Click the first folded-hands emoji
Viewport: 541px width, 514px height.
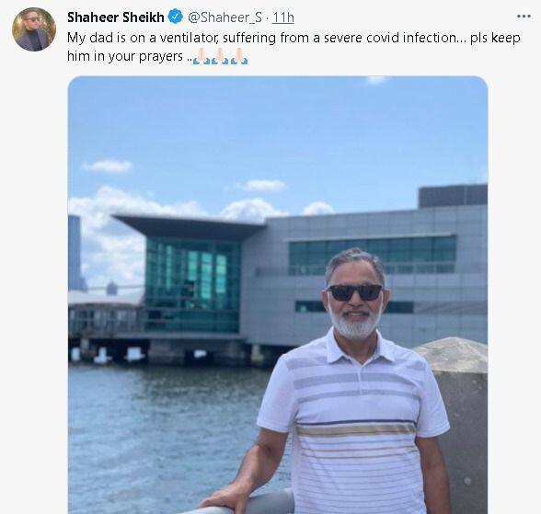(201, 56)
